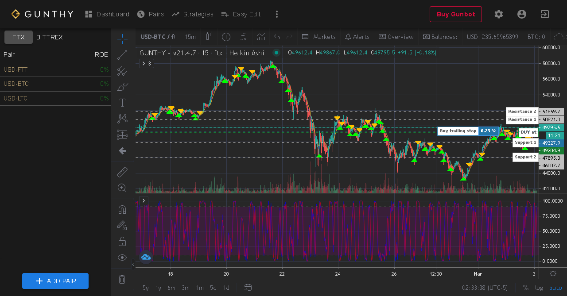567x296 pixels.
Task: Switch to the BITTREX exchange tab
Action: (x=50, y=37)
